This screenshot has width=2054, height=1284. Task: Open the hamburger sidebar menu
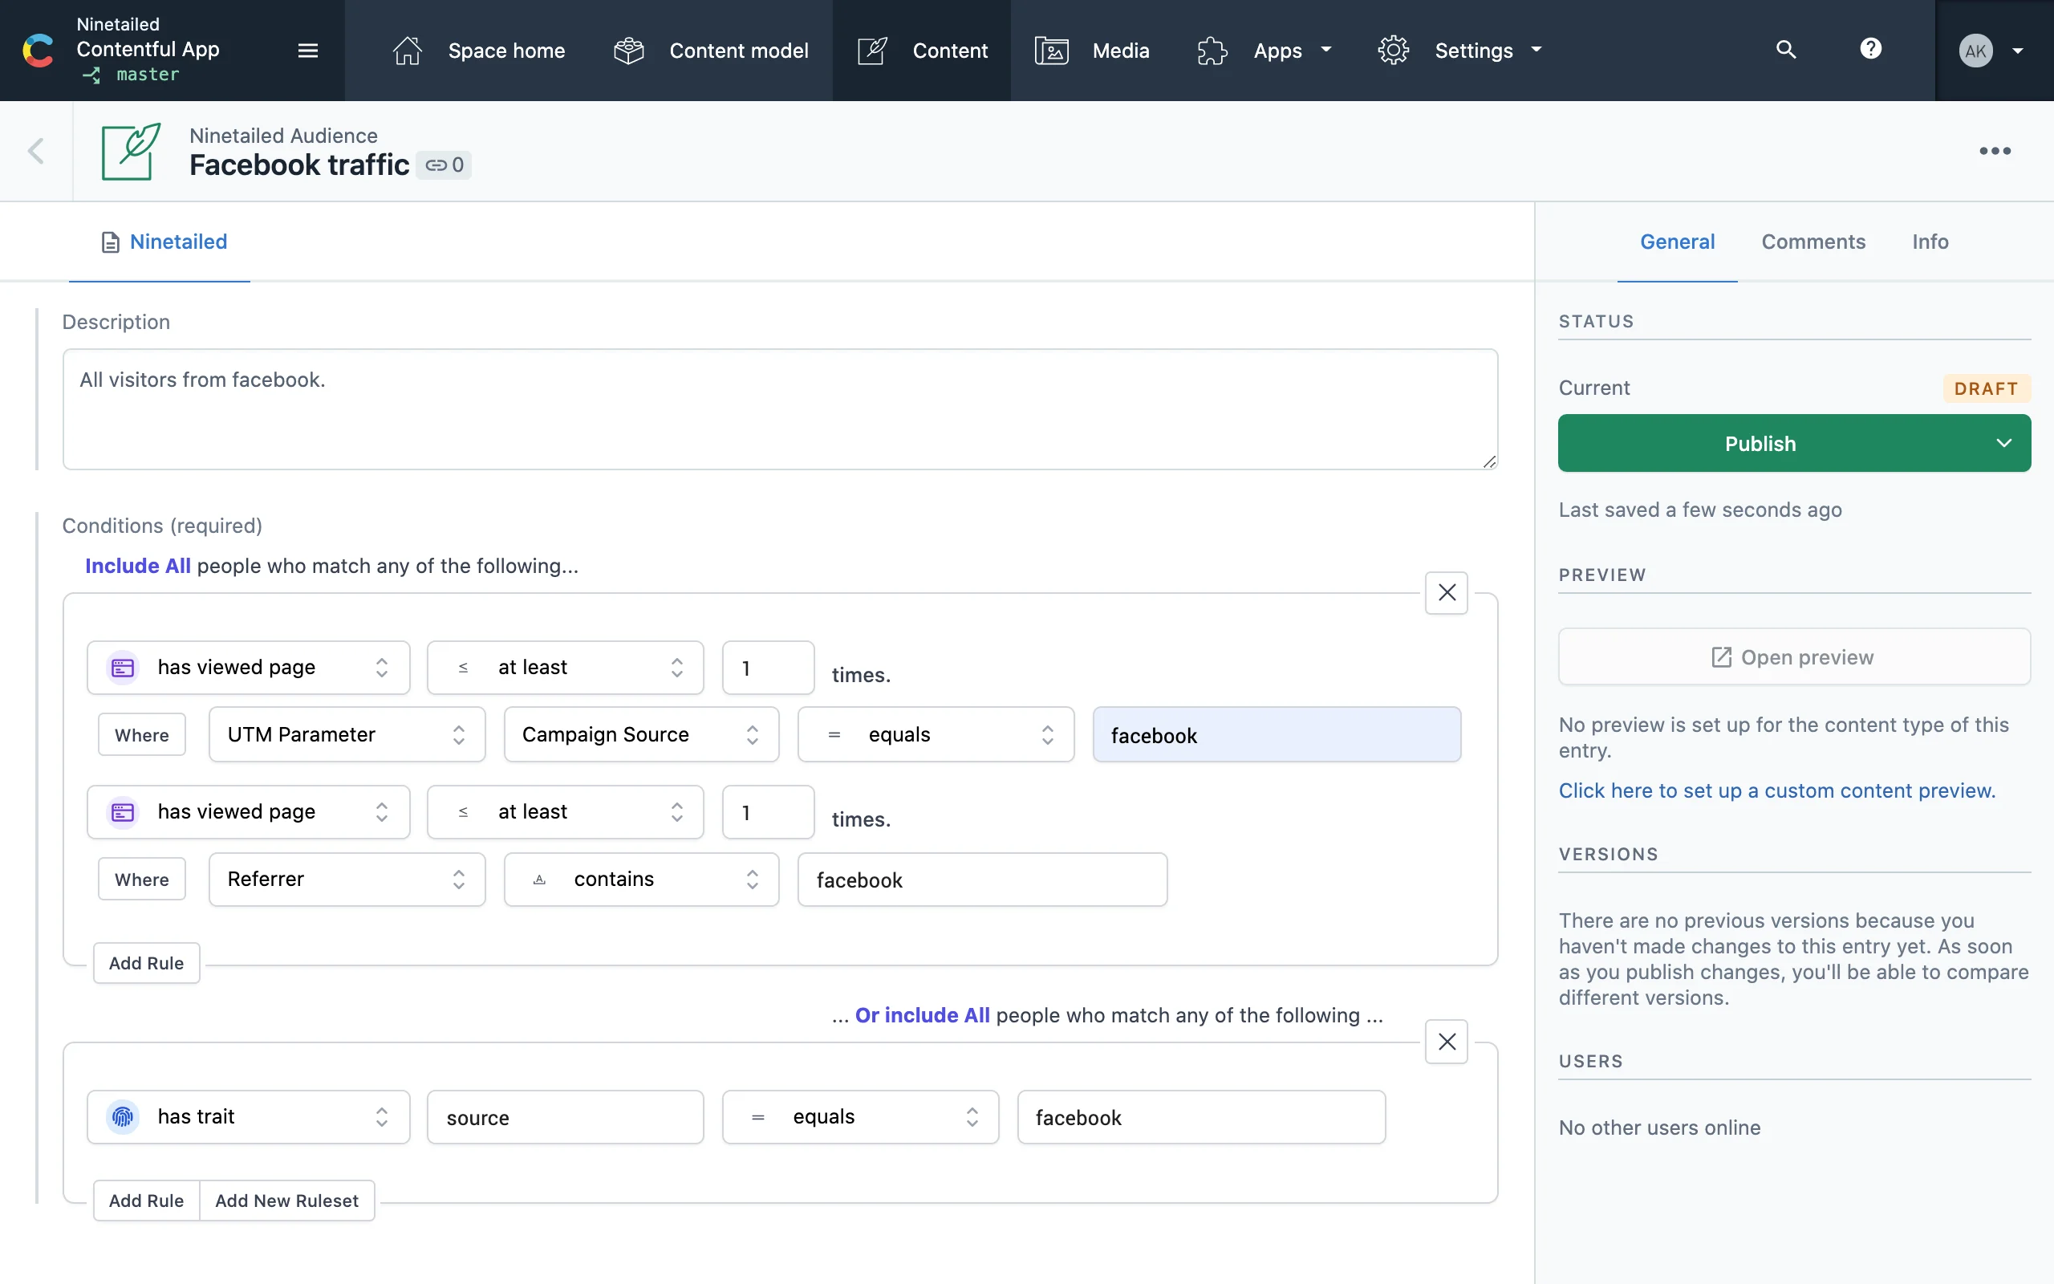point(307,50)
